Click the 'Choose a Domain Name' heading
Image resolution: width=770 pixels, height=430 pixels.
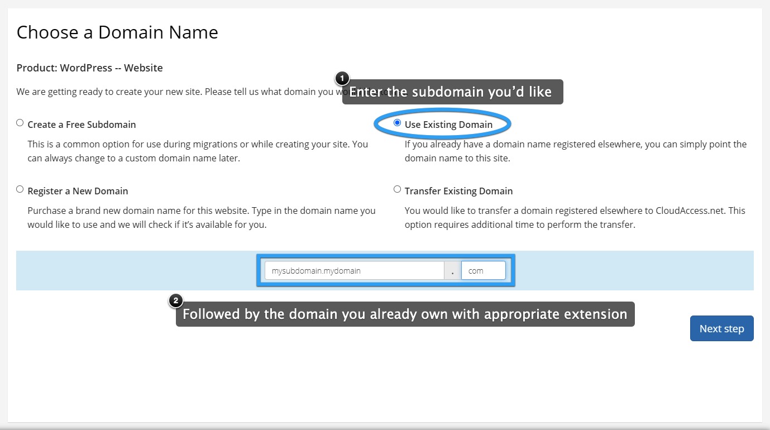(117, 32)
